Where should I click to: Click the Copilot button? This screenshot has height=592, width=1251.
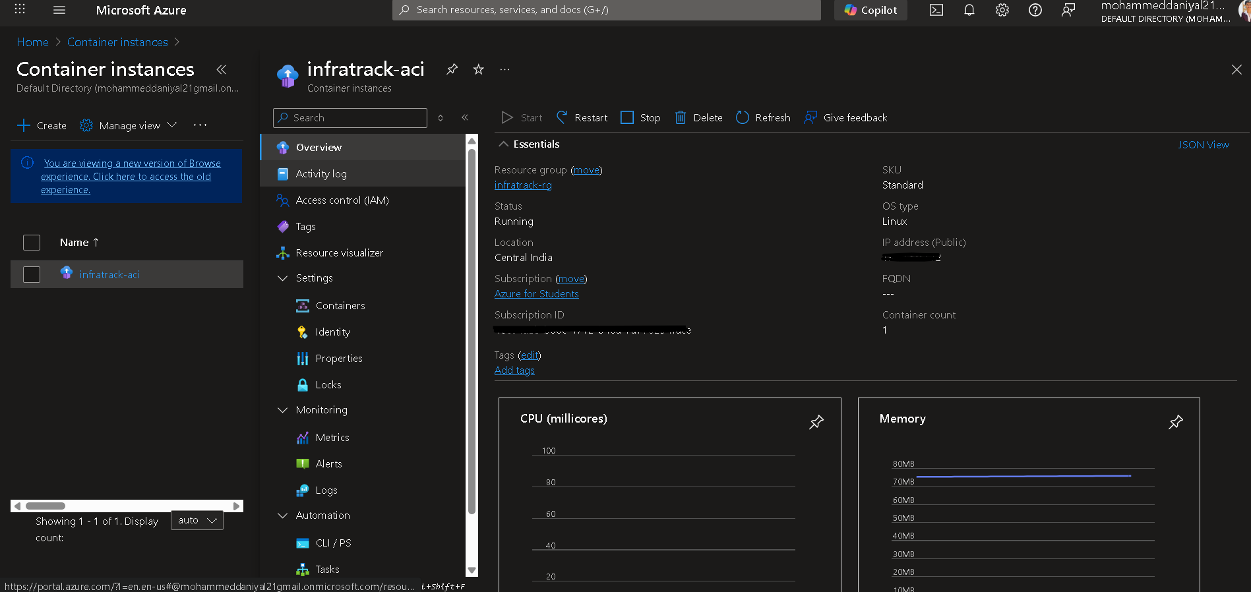tap(870, 10)
